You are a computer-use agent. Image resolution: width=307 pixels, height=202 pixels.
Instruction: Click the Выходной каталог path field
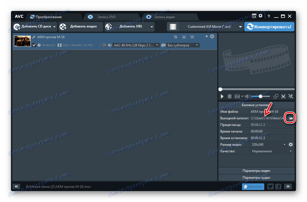pyautogui.click(x=268, y=118)
